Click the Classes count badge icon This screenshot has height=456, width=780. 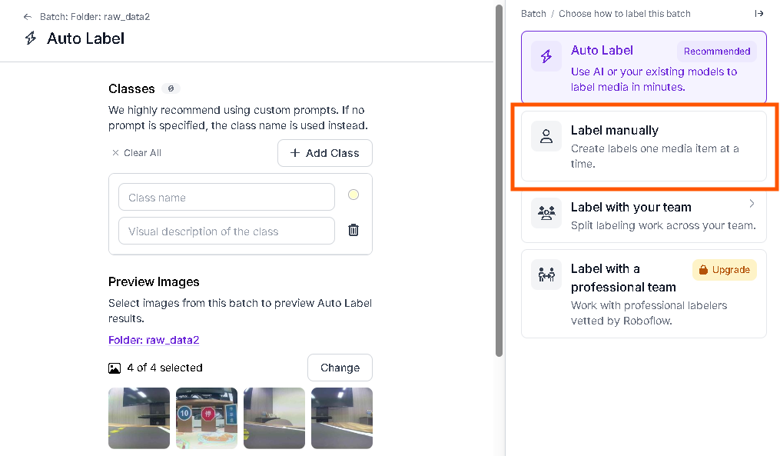(x=171, y=88)
